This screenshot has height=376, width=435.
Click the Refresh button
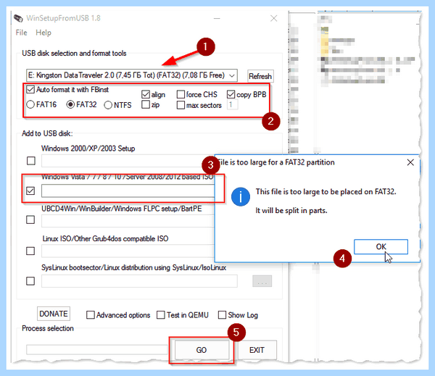pyautogui.click(x=260, y=76)
